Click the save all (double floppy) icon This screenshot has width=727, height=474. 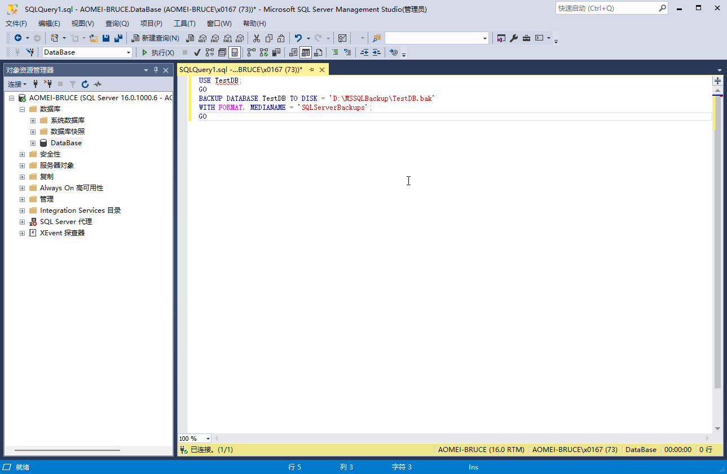point(118,38)
